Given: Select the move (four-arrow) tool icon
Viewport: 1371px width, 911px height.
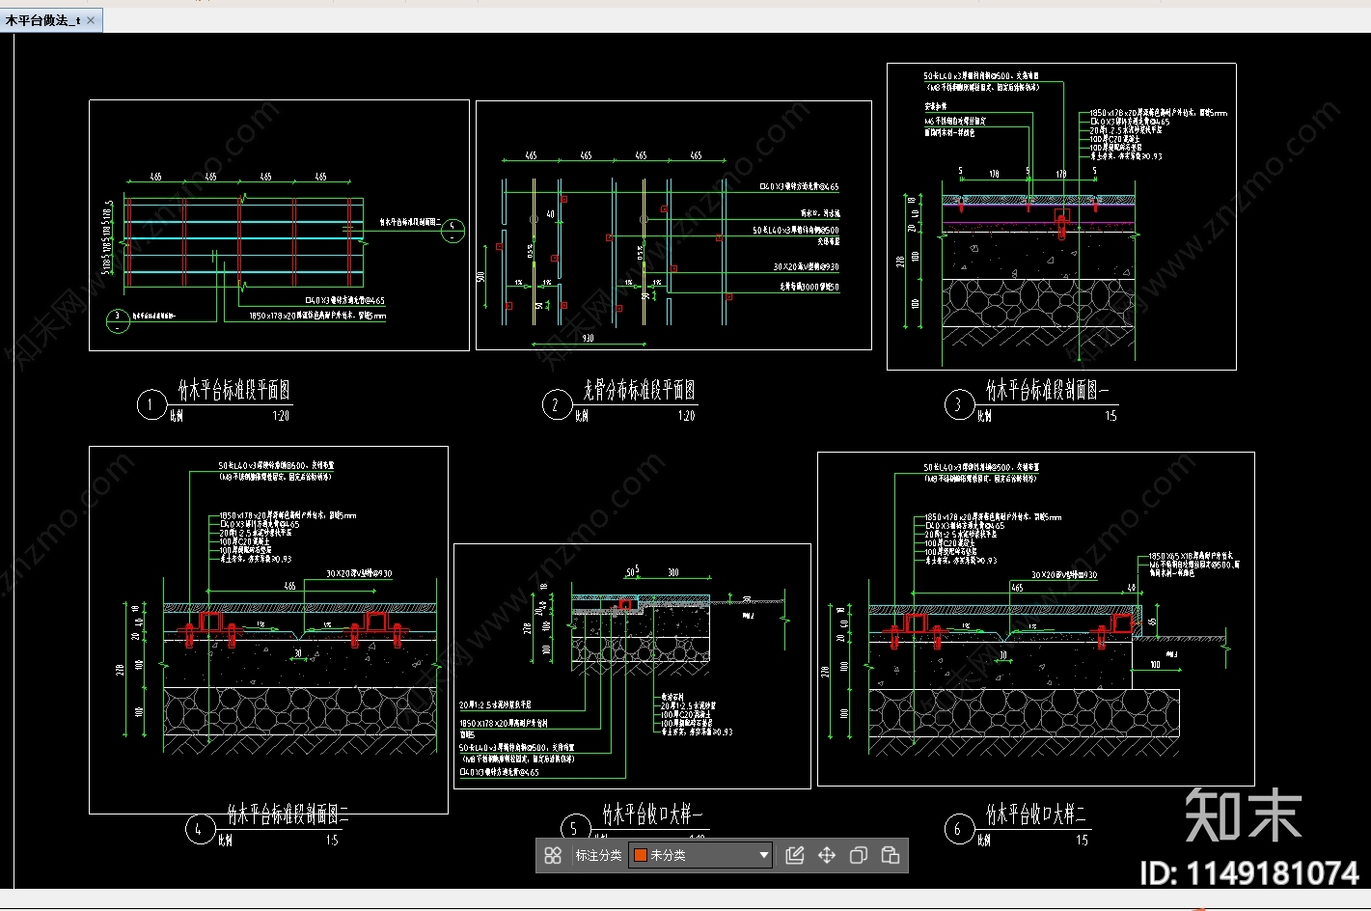Looking at the screenshot, I should point(827,855).
